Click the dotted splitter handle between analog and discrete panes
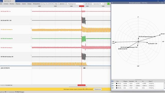This screenshot has width=165, height=93. pyautogui.click(x=82, y=66)
